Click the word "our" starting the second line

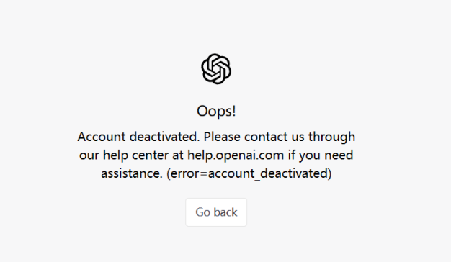89,155
